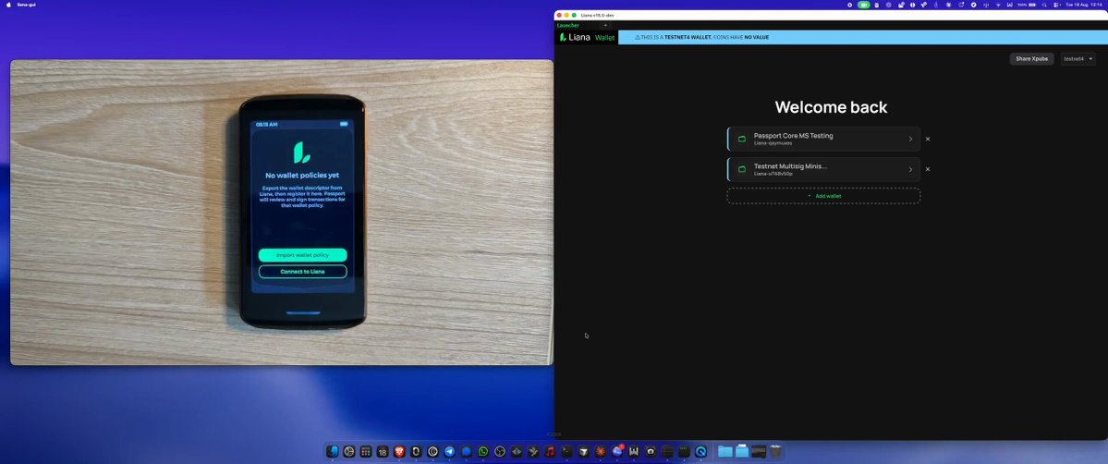Open the OBS icon in the Dock
1108x464 pixels.
(500, 451)
